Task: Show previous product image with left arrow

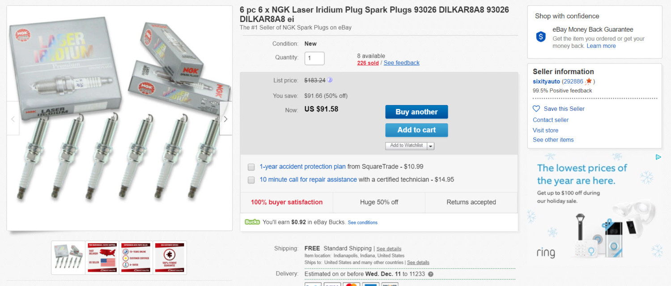Action: (x=13, y=119)
